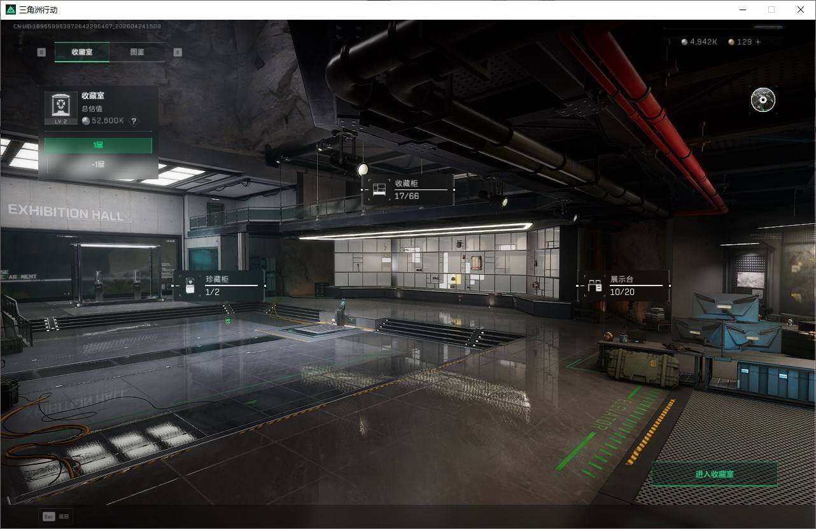Maximize the 三角洲行动 window

pos(771,10)
